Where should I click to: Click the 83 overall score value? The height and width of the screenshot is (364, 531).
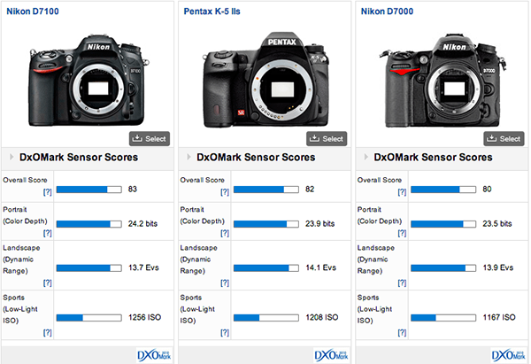tap(133, 190)
